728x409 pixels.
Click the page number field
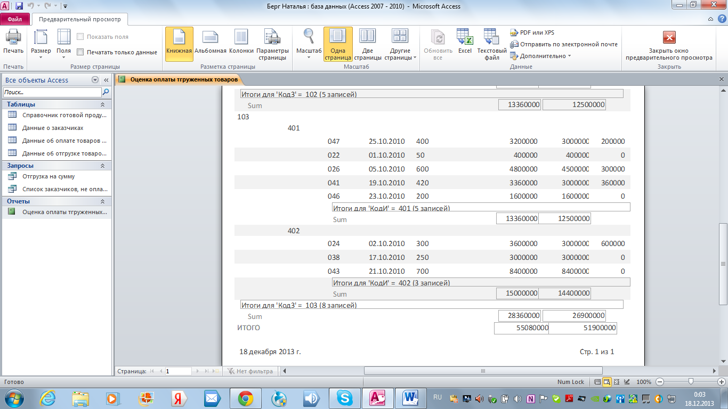pos(178,371)
